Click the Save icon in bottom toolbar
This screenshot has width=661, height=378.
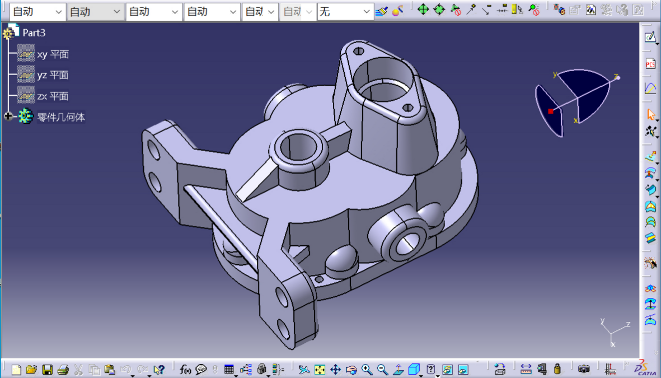[48, 370]
